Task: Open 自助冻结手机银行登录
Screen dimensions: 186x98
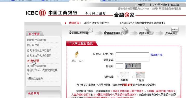Action: [x=39, y=55]
